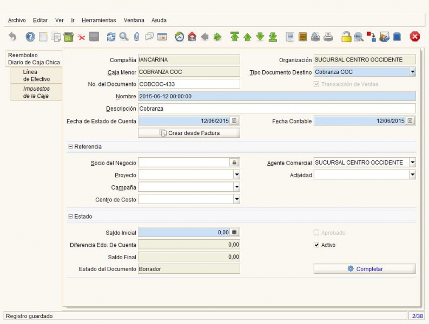The height and width of the screenshot is (324, 429).
Task: Click the paperclip attachment icon
Action: [136, 37]
